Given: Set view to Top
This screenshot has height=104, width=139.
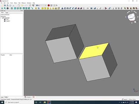Looking at the screenshot, I should click(x=18, y=8).
